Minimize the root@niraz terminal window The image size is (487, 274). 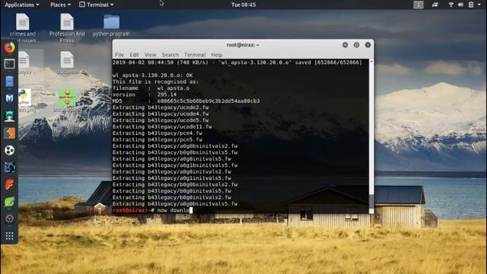pyautogui.click(x=345, y=45)
